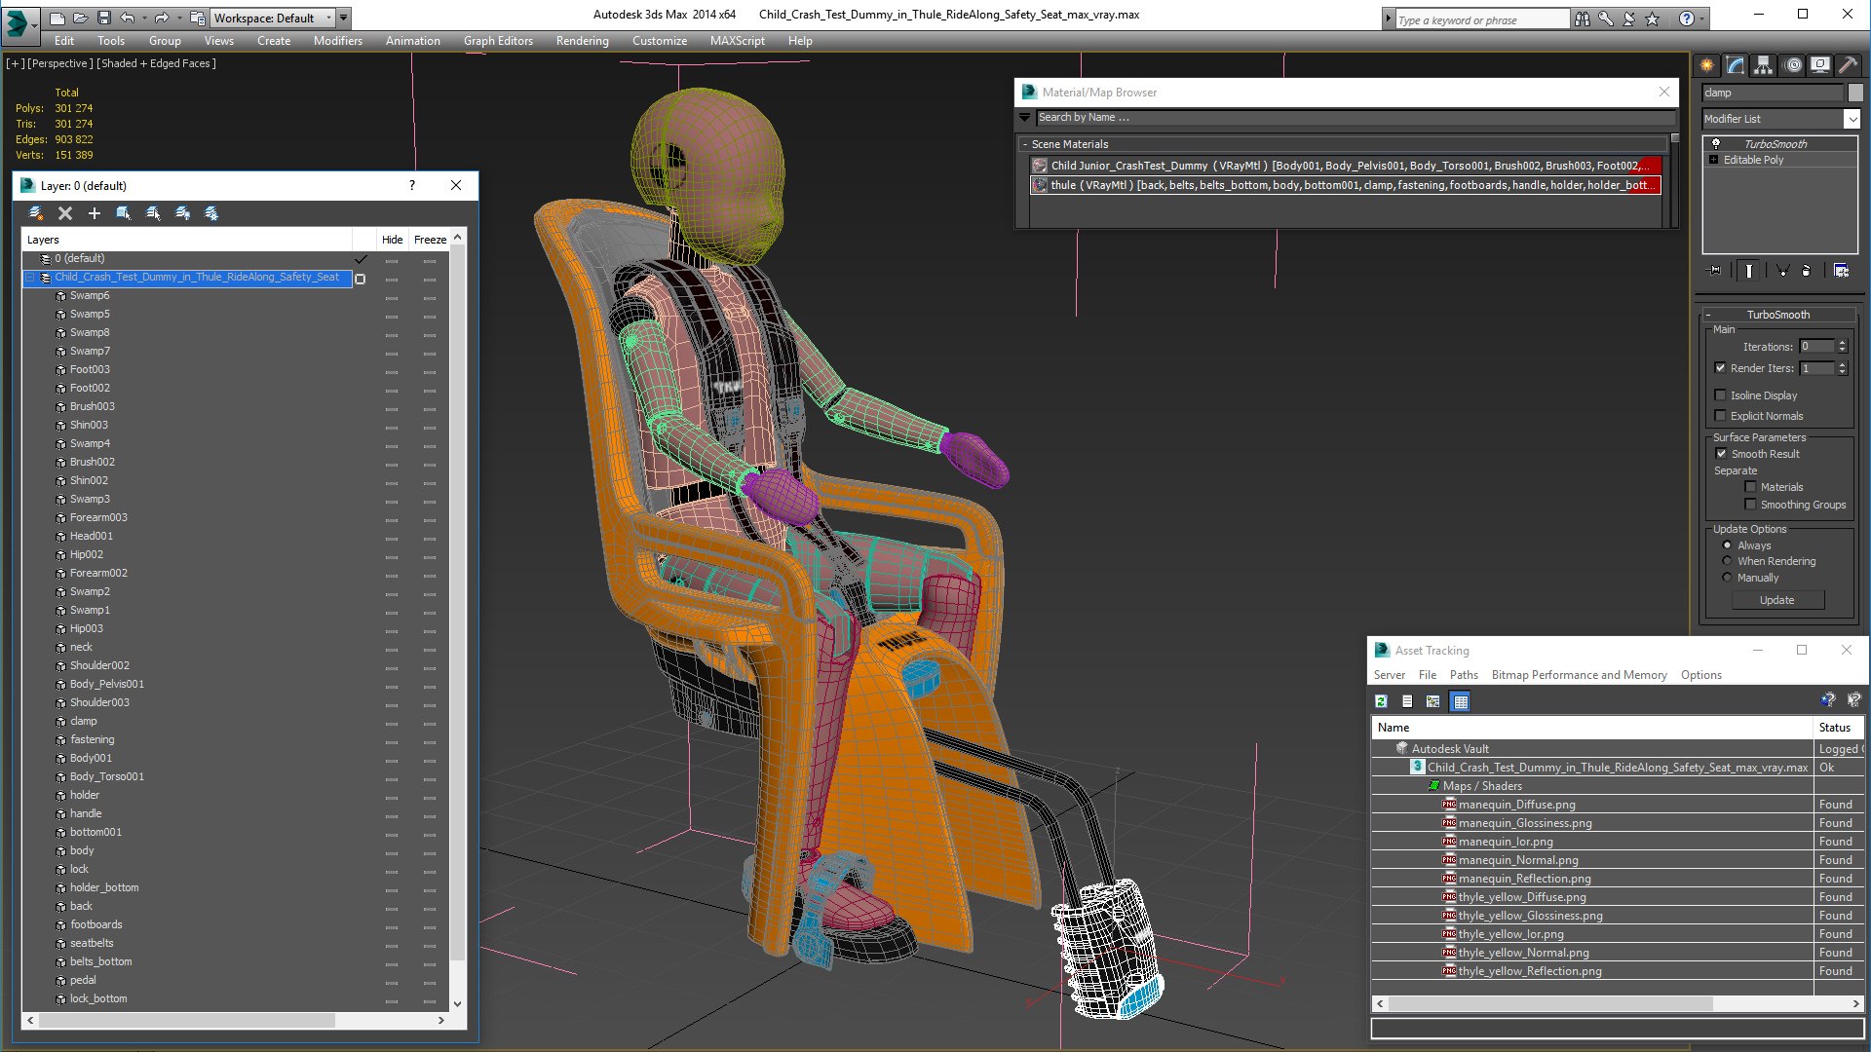This screenshot has width=1871, height=1052.
Task: Click the Update button in TurboSmooth
Action: click(1777, 600)
